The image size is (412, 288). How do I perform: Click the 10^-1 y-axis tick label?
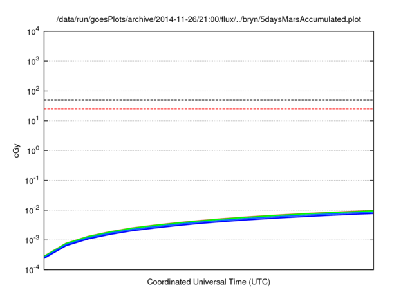pos(32,181)
